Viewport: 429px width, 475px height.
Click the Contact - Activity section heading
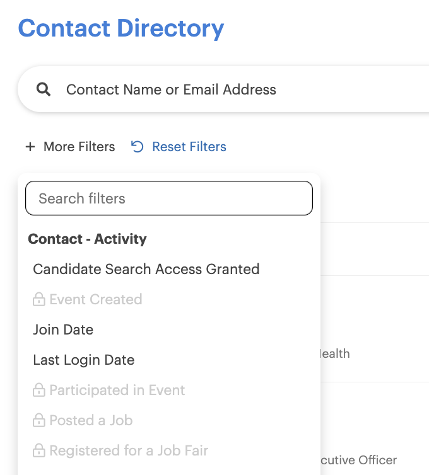[88, 239]
